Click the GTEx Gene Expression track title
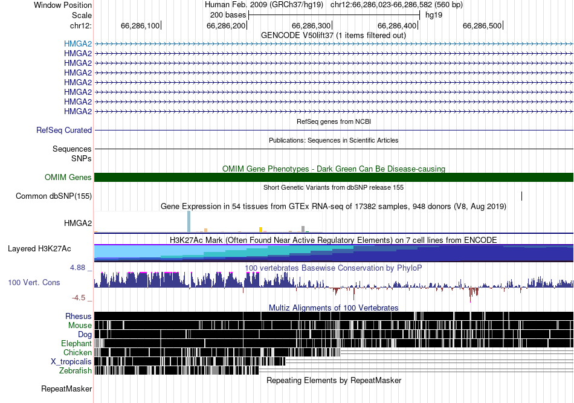 pos(334,207)
